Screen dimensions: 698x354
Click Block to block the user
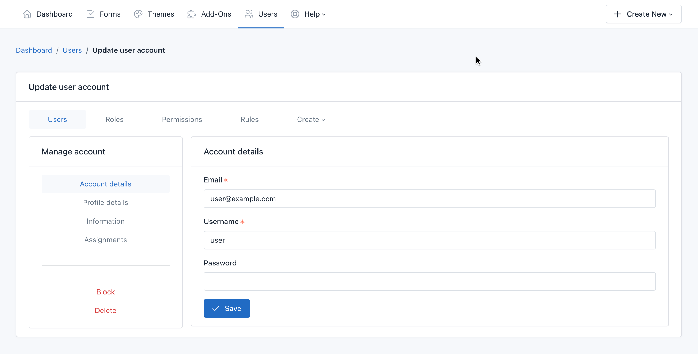[x=105, y=292]
